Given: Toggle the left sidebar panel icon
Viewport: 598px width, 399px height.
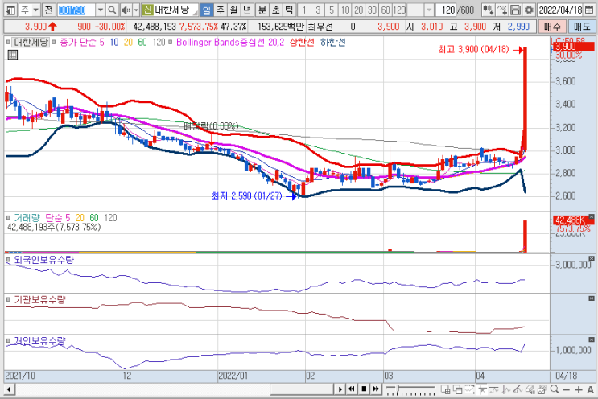Looking at the screenshot, I should [10, 10].
